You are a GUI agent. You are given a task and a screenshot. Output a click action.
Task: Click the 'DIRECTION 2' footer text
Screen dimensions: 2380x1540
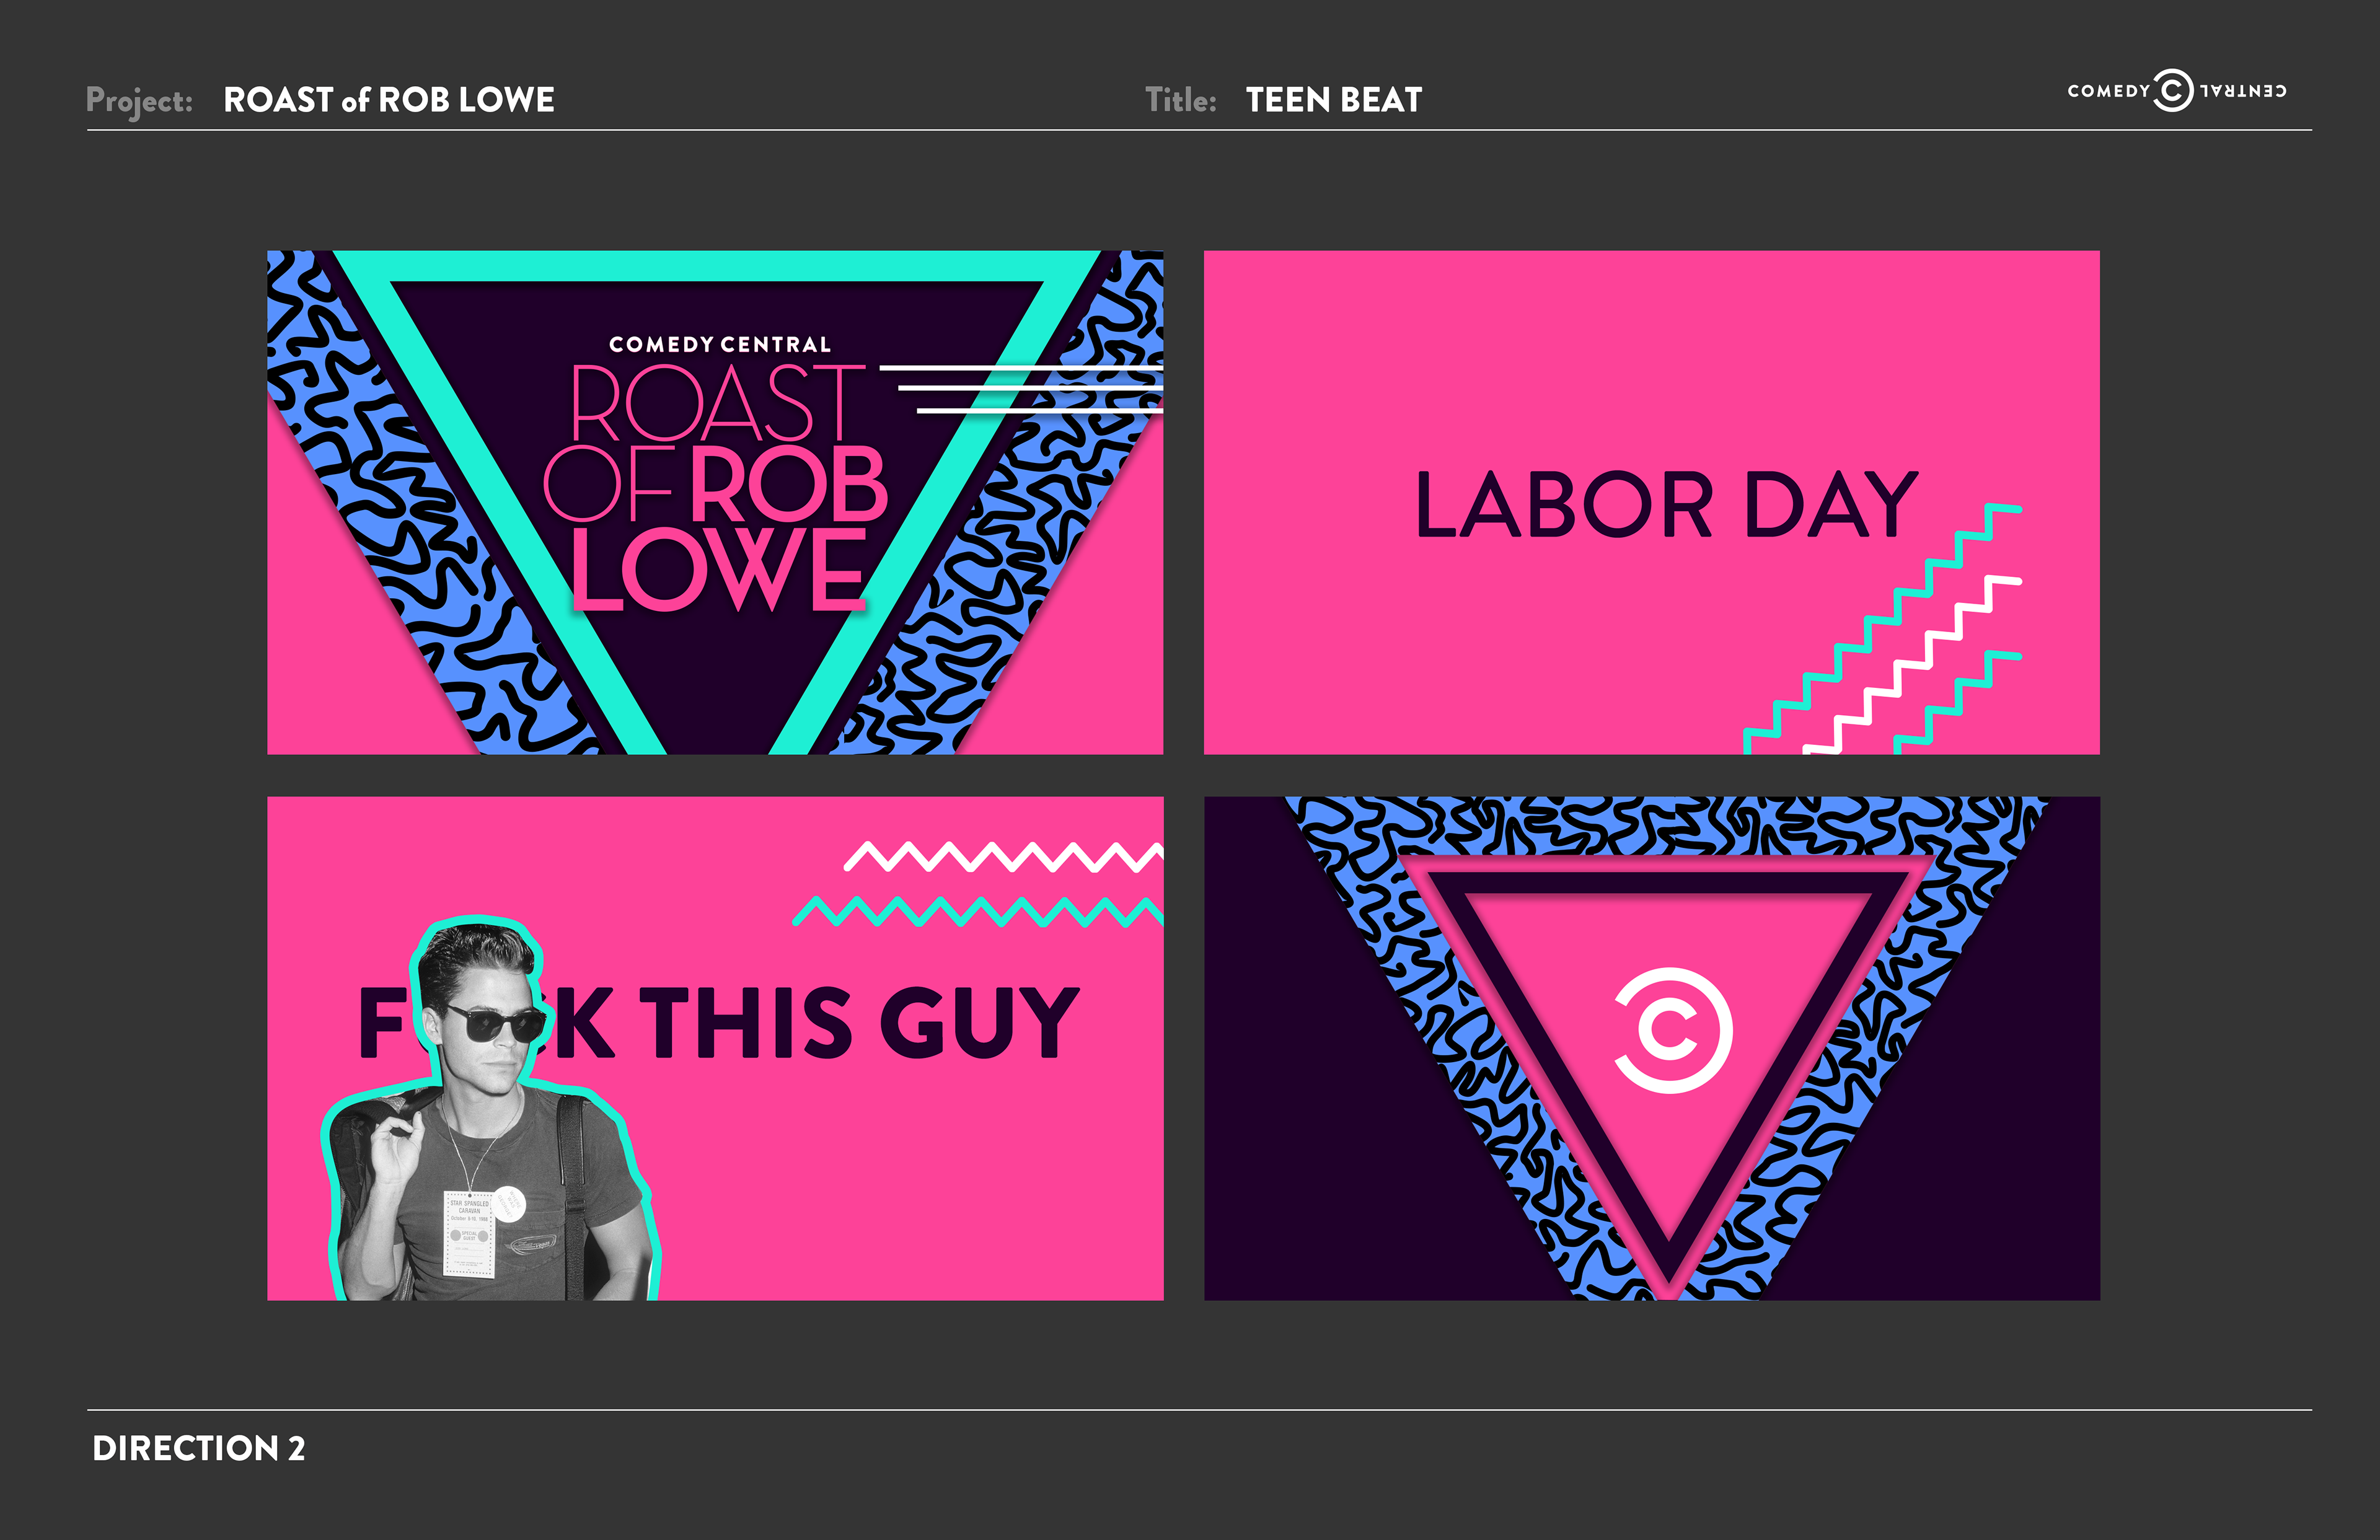click(x=198, y=1448)
